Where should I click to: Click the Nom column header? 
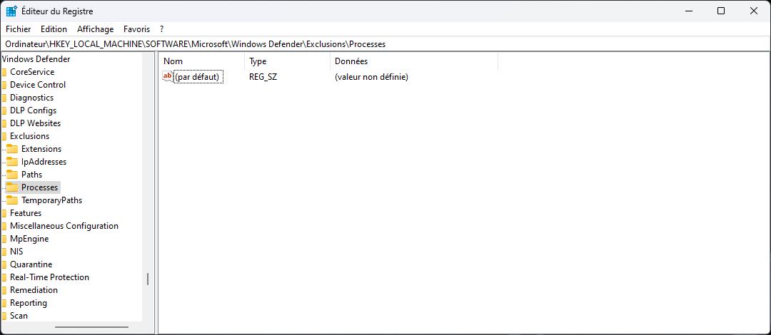tap(201, 61)
